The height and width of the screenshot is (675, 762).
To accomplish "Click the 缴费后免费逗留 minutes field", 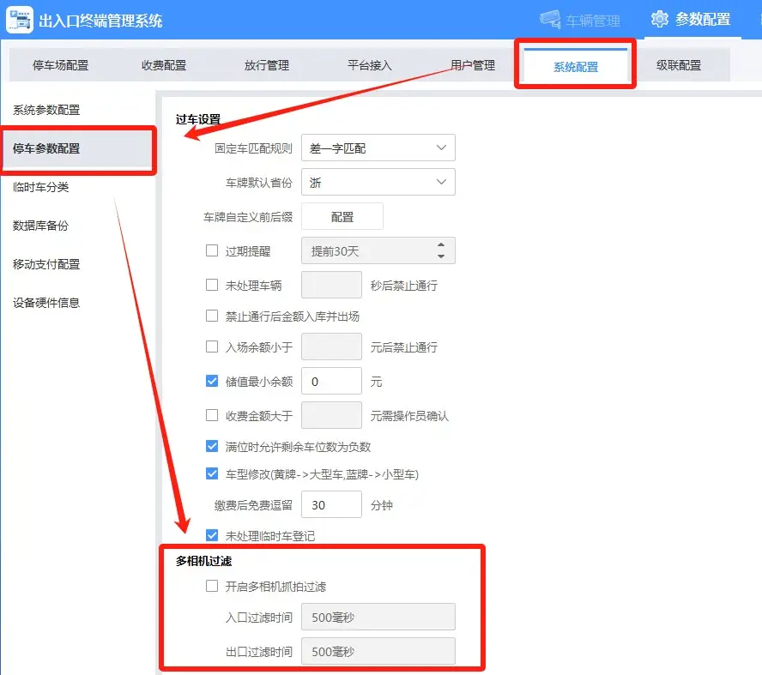I will pos(331,505).
